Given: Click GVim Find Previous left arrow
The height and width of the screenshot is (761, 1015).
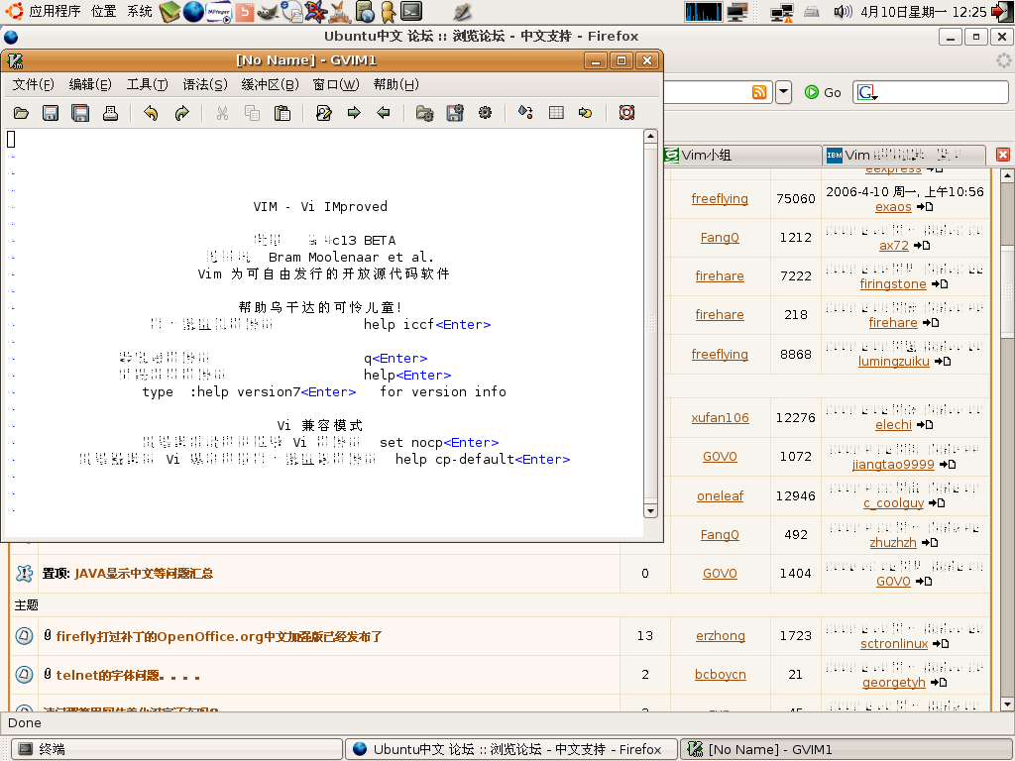Looking at the screenshot, I should pos(384,113).
